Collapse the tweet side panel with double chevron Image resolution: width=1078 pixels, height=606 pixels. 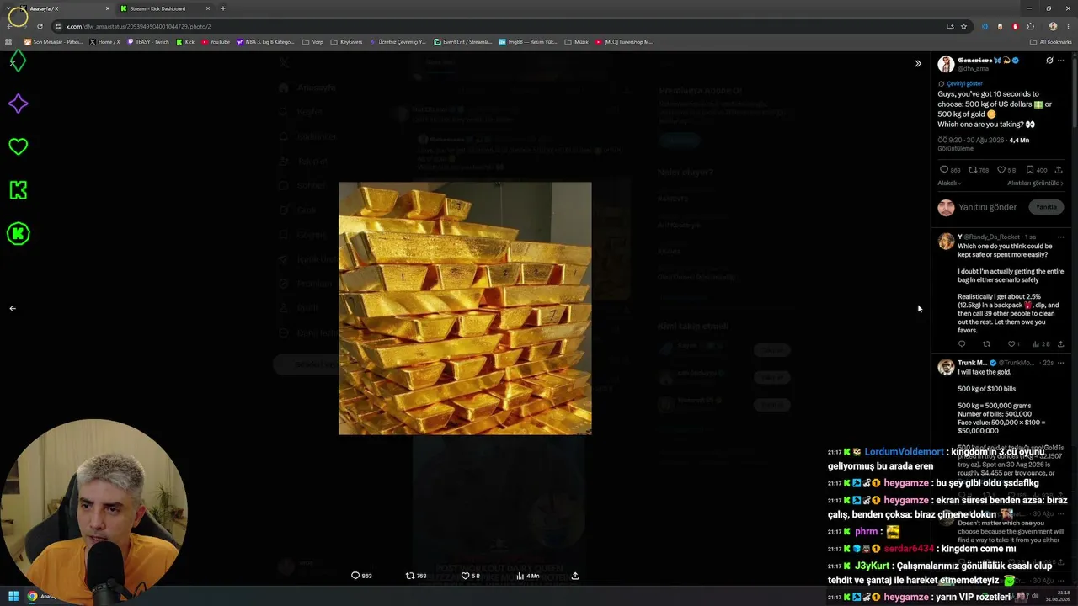coord(918,63)
